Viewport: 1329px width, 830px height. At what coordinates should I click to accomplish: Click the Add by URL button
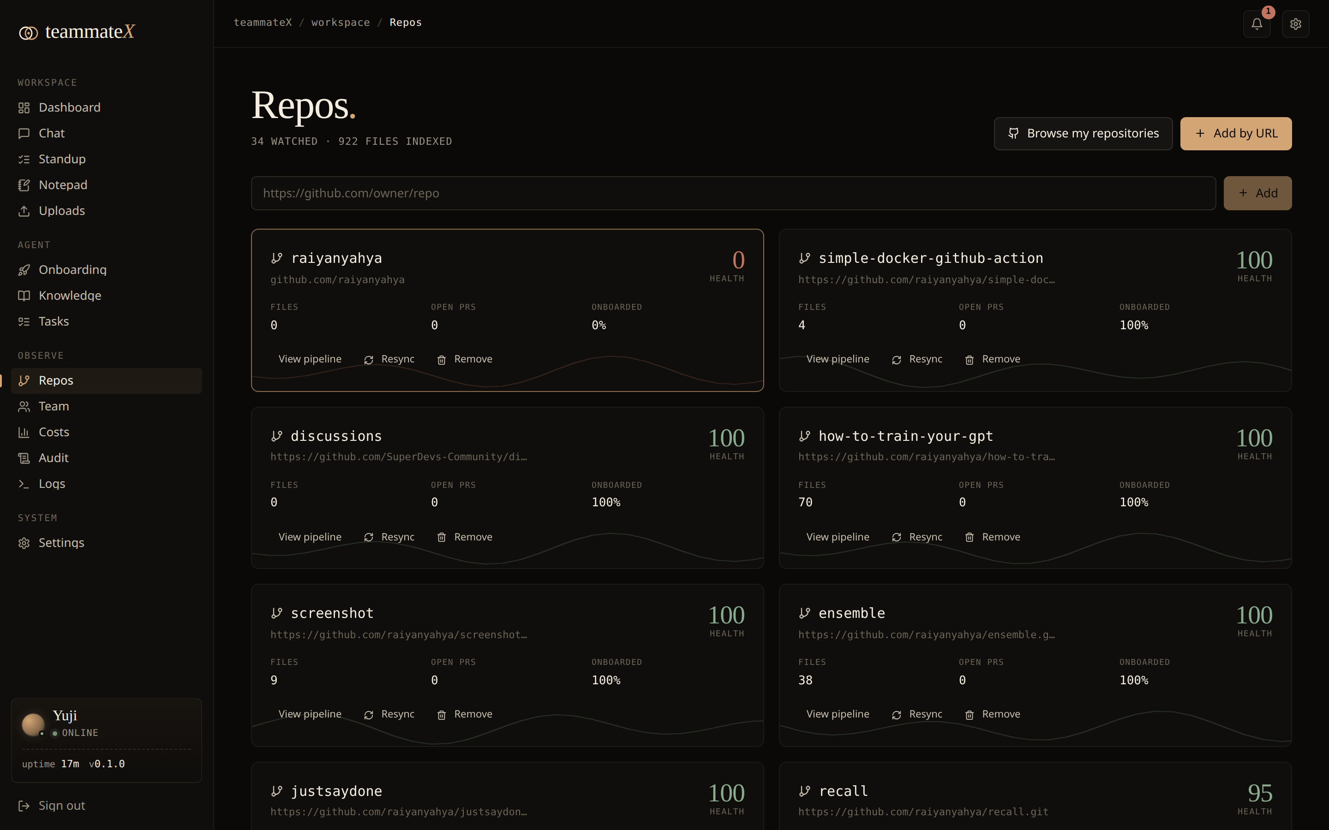pos(1236,133)
